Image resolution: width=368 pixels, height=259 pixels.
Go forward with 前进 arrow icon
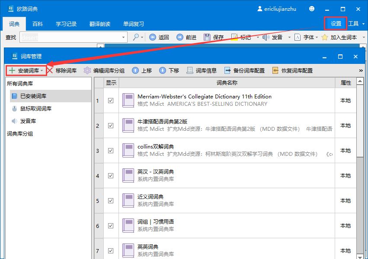[180, 37]
